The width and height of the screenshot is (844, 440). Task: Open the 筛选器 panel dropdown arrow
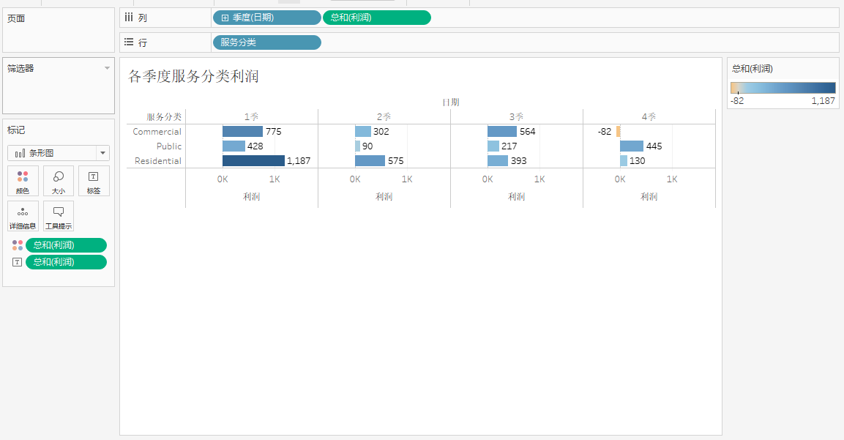(x=107, y=68)
